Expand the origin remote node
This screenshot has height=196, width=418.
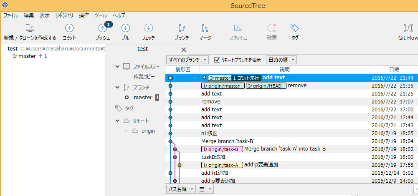126,131
